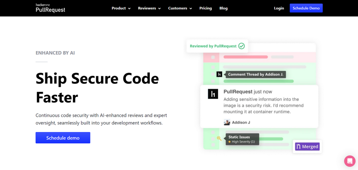Image resolution: width=358 pixels, height=170 pixels.
Task: Click the Login link
Action: coord(279,8)
